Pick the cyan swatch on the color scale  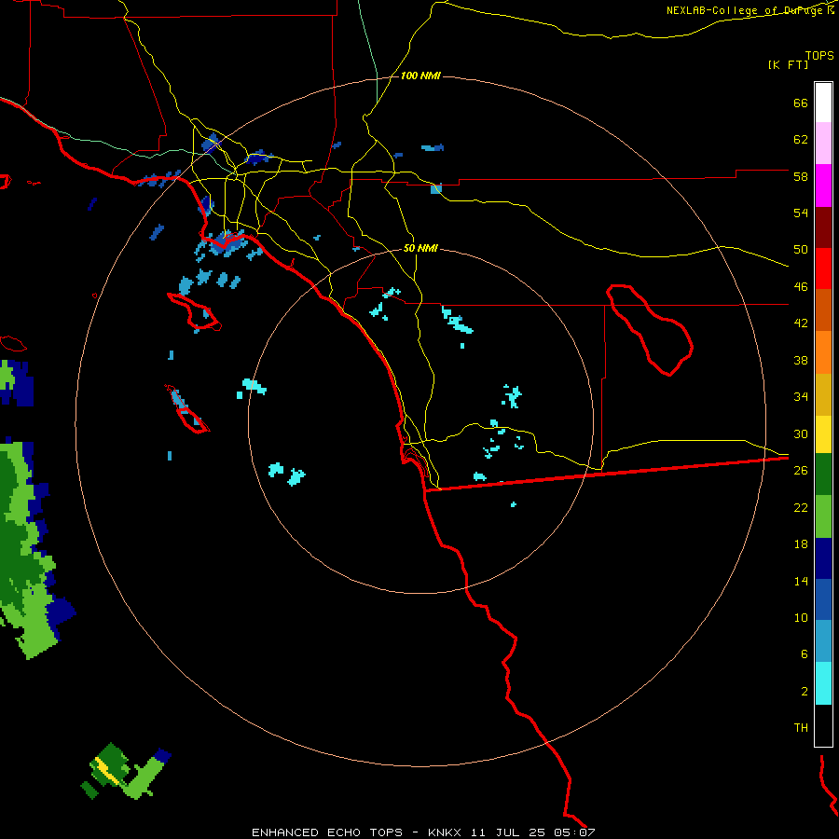(823, 683)
